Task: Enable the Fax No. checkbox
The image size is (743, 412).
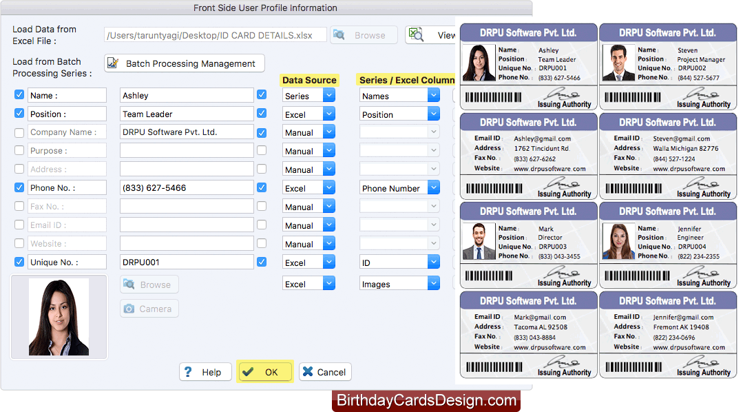Action: pyautogui.click(x=19, y=206)
